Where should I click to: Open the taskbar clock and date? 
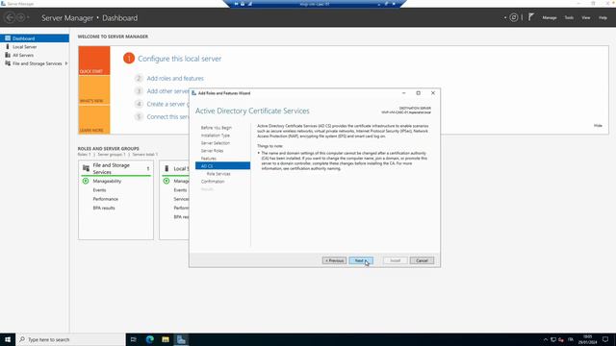pos(587,339)
